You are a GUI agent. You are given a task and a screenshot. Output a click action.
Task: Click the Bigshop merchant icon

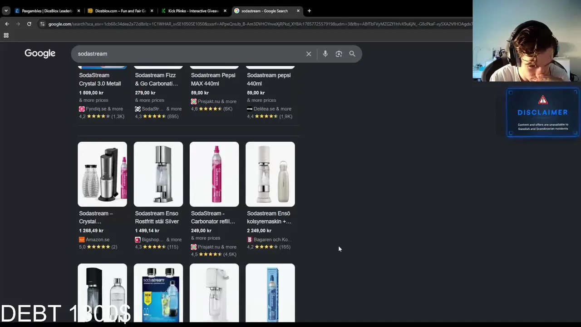pyautogui.click(x=138, y=240)
